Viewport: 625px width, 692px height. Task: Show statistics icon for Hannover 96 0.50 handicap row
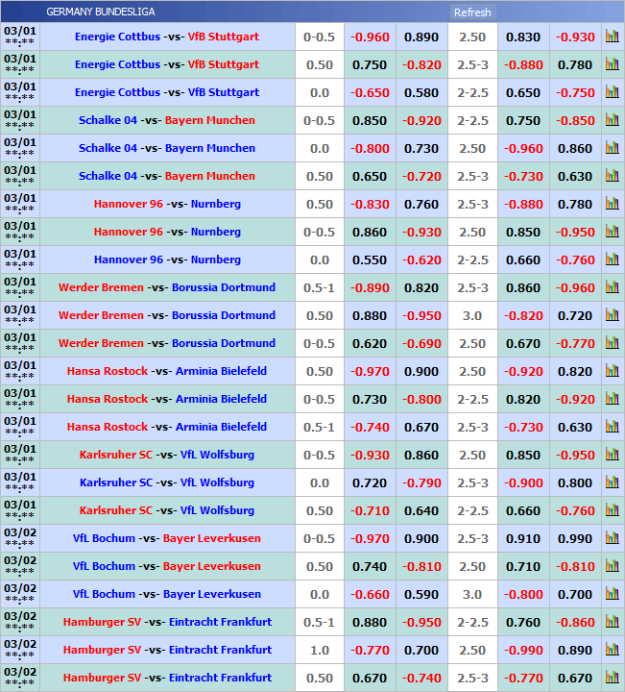pyautogui.click(x=613, y=204)
